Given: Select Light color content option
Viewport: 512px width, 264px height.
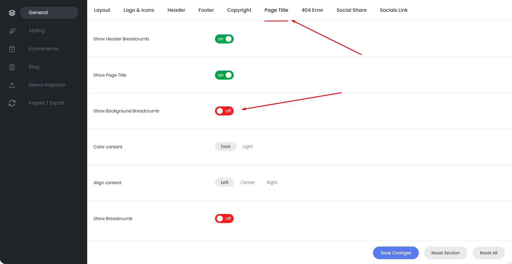Looking at the screenshot, I should tap(248, 146).
